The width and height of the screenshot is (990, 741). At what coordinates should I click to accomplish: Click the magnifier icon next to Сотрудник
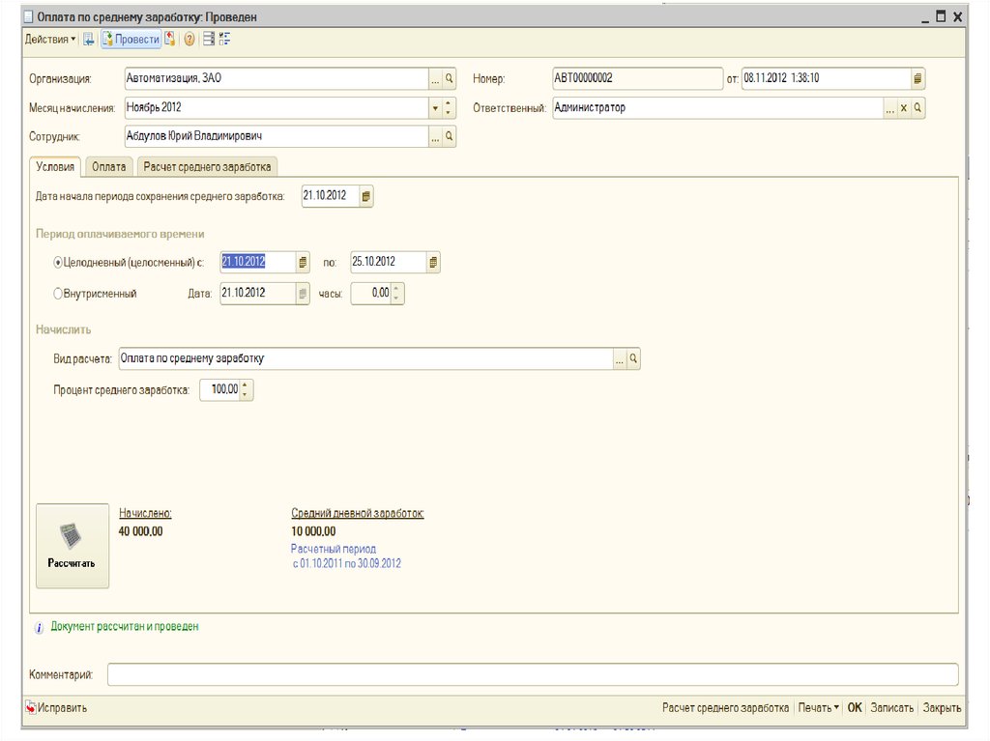point(449,137)
